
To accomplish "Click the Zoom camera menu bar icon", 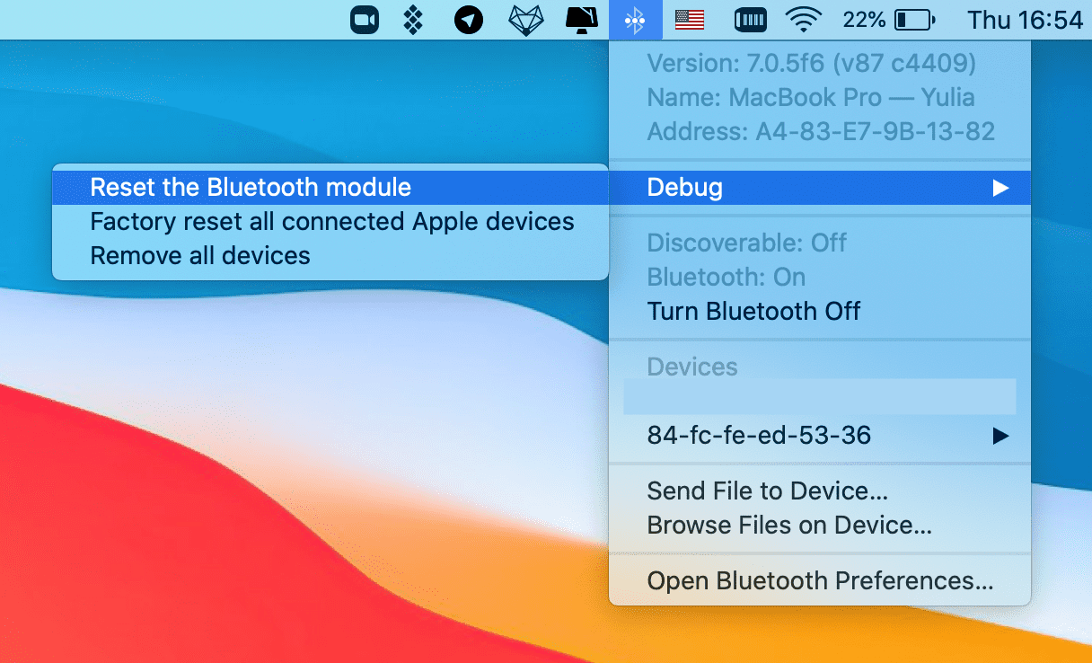I will click(x=365, y=20).
